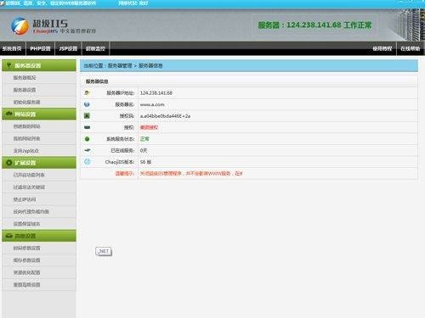Click the green 正常 status value
Viewport: 425px width, 318px height.
coord(144,139)
